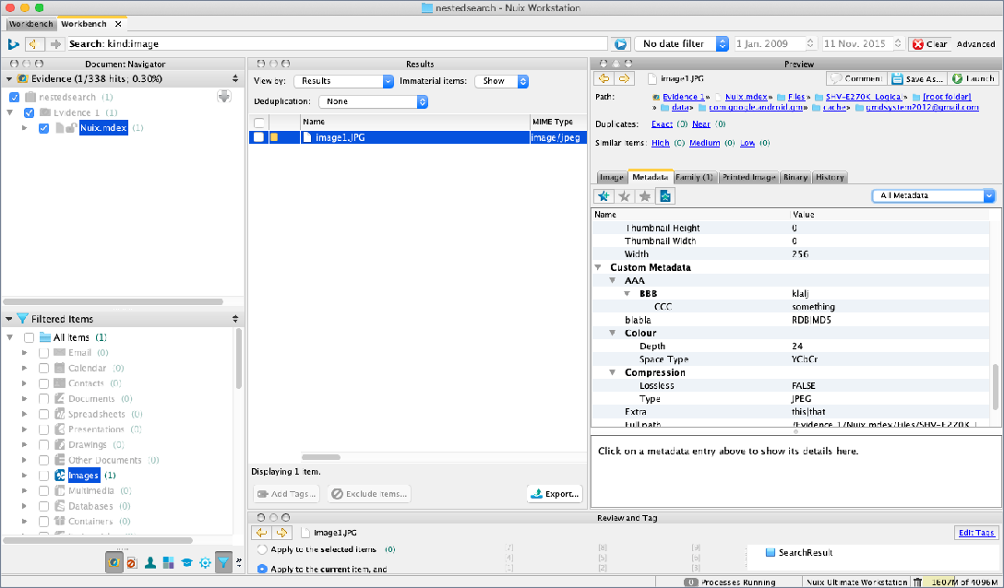The width and height of the screenshot is (1004, 588).
Task: Click the trash garbage-collect icon in status bar
Action: coord(917,582)
